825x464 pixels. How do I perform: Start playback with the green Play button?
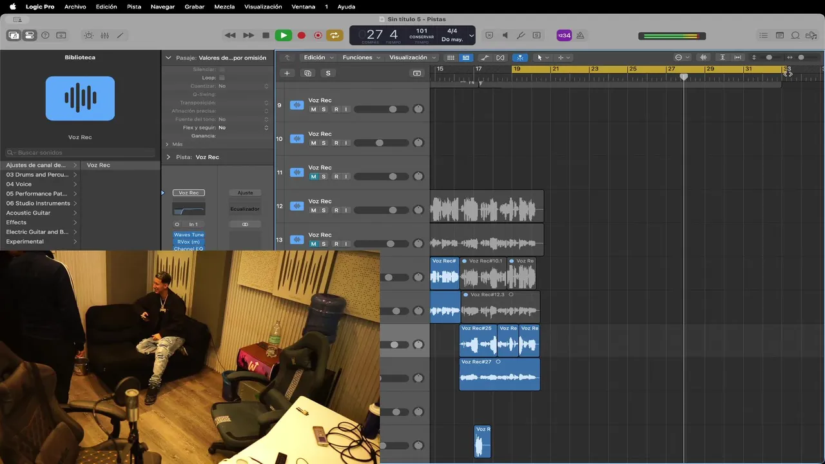pyautogui.click(x=283, y=35)
